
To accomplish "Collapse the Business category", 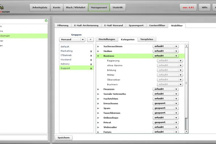I will (98, 56).
